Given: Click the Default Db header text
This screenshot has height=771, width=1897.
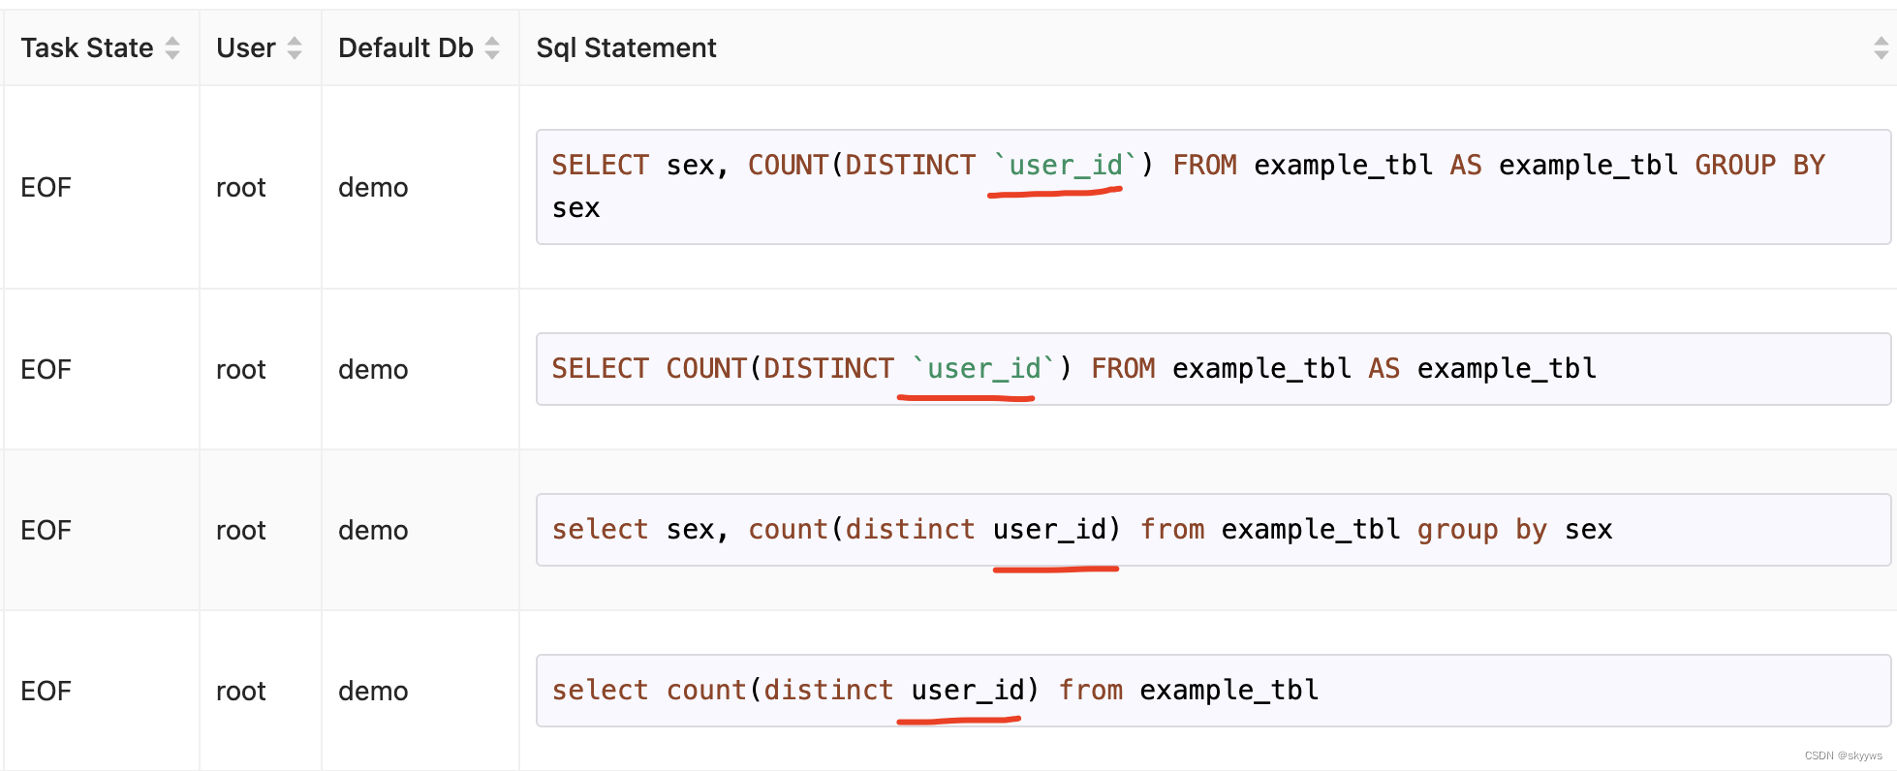Looking at the screenshot, I should click(406, 47).
